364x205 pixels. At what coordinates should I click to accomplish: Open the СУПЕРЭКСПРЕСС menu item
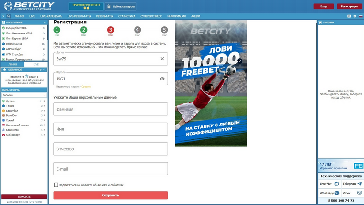[x=151, y=16]
